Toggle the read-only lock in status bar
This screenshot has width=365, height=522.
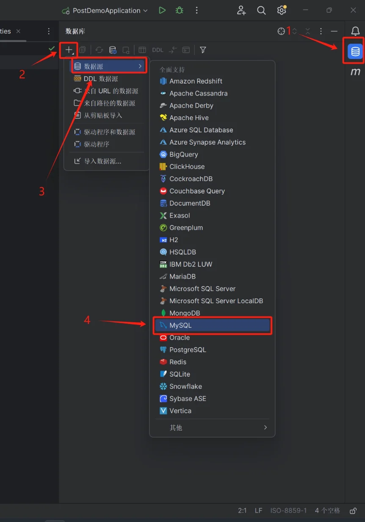click(x=353, y=511)
